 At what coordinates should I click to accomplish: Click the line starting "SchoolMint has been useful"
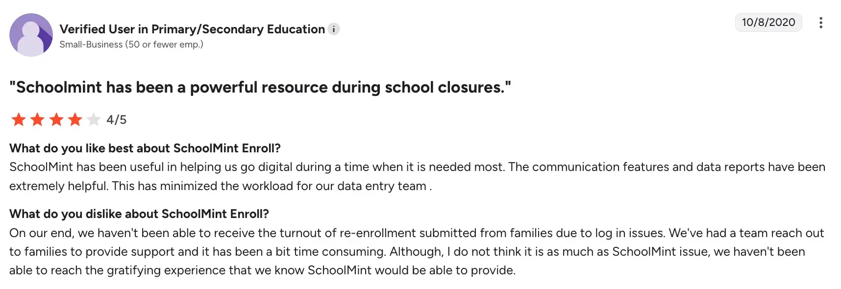point(417,167)
